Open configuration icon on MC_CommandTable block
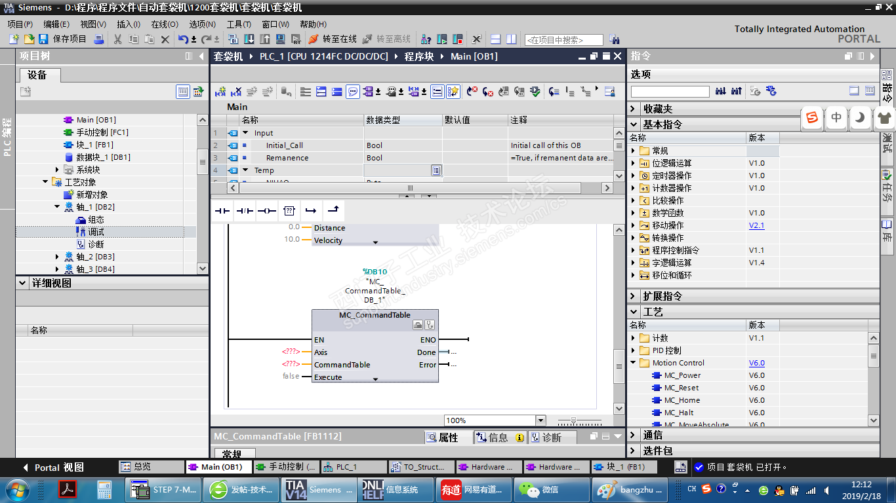 pos(418,325)
